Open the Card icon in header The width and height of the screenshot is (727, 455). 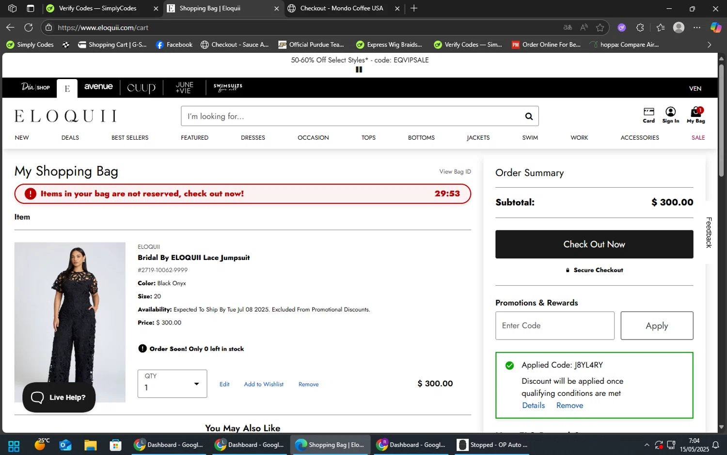coord(648,115)
